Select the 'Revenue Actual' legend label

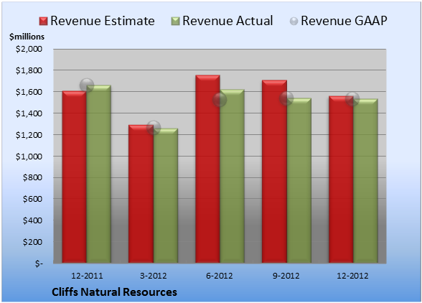pos(228,21)
